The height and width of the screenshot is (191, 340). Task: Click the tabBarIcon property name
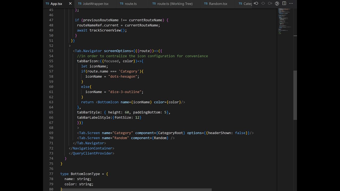[87, 61]
